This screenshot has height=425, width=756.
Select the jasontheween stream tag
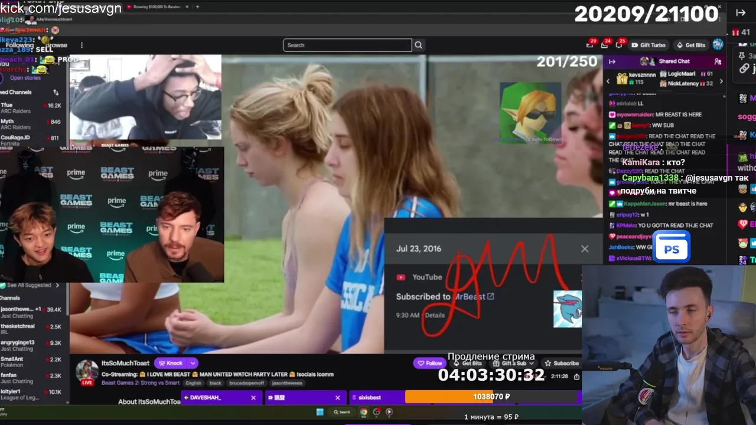[x=287, y=383]
